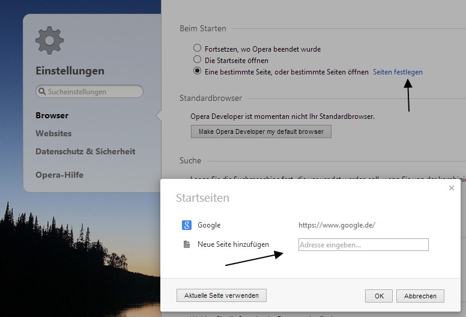
Task: Confirm the dialog with OK
Action: pos(379,296)
